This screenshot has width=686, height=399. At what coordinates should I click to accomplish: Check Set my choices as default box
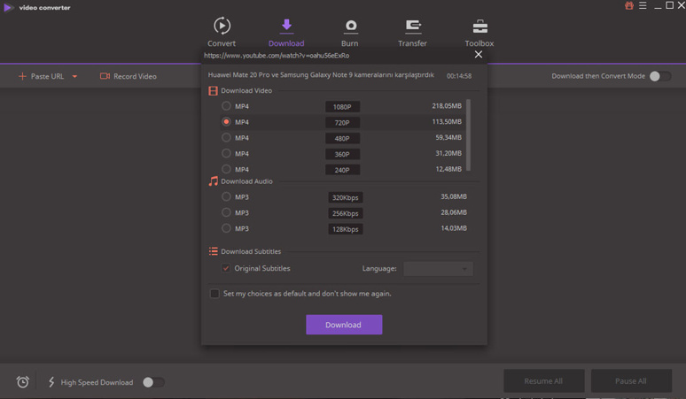pyautogui.click(x=214, y=294)
